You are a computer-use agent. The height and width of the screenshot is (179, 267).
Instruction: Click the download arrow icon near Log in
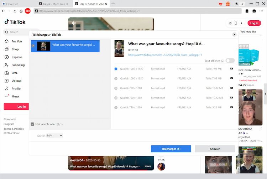tap(241, 23)
